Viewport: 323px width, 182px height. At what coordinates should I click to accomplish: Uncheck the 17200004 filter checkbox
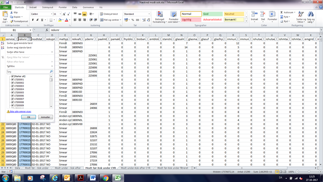[12, 89]
